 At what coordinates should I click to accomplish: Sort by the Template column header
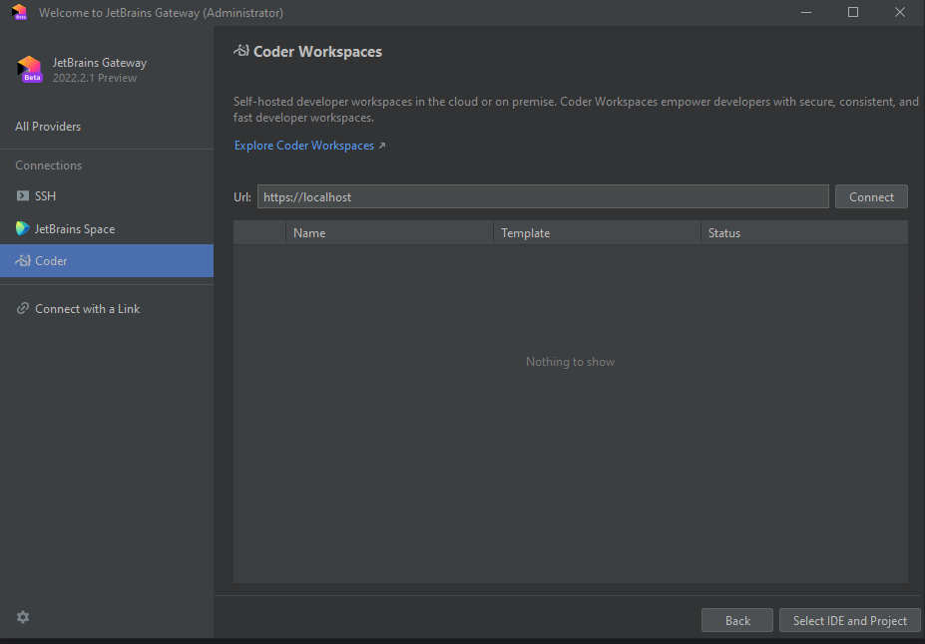pos(597,232)
